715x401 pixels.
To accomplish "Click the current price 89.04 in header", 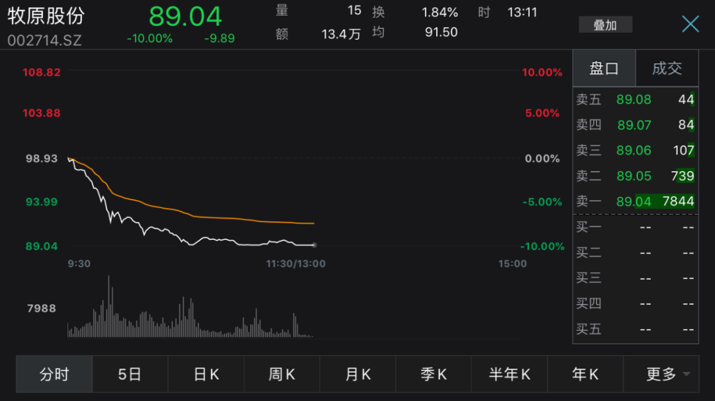I will [185, 17].
